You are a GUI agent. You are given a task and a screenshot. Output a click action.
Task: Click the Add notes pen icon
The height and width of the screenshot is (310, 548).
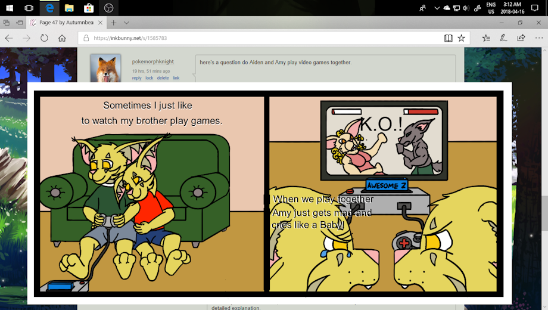pos(503,38)
